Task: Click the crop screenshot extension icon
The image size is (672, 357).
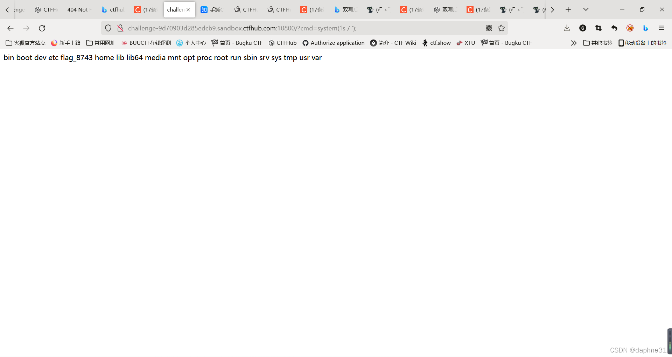Action: [598, 28]
